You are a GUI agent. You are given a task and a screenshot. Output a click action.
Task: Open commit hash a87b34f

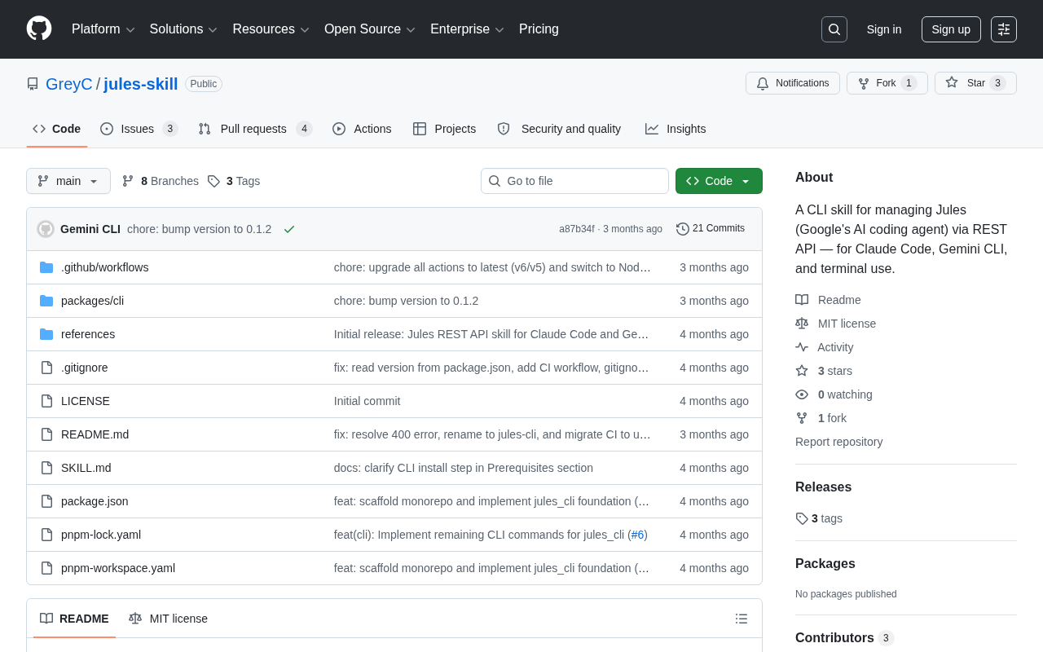click(x=577, y=229)
